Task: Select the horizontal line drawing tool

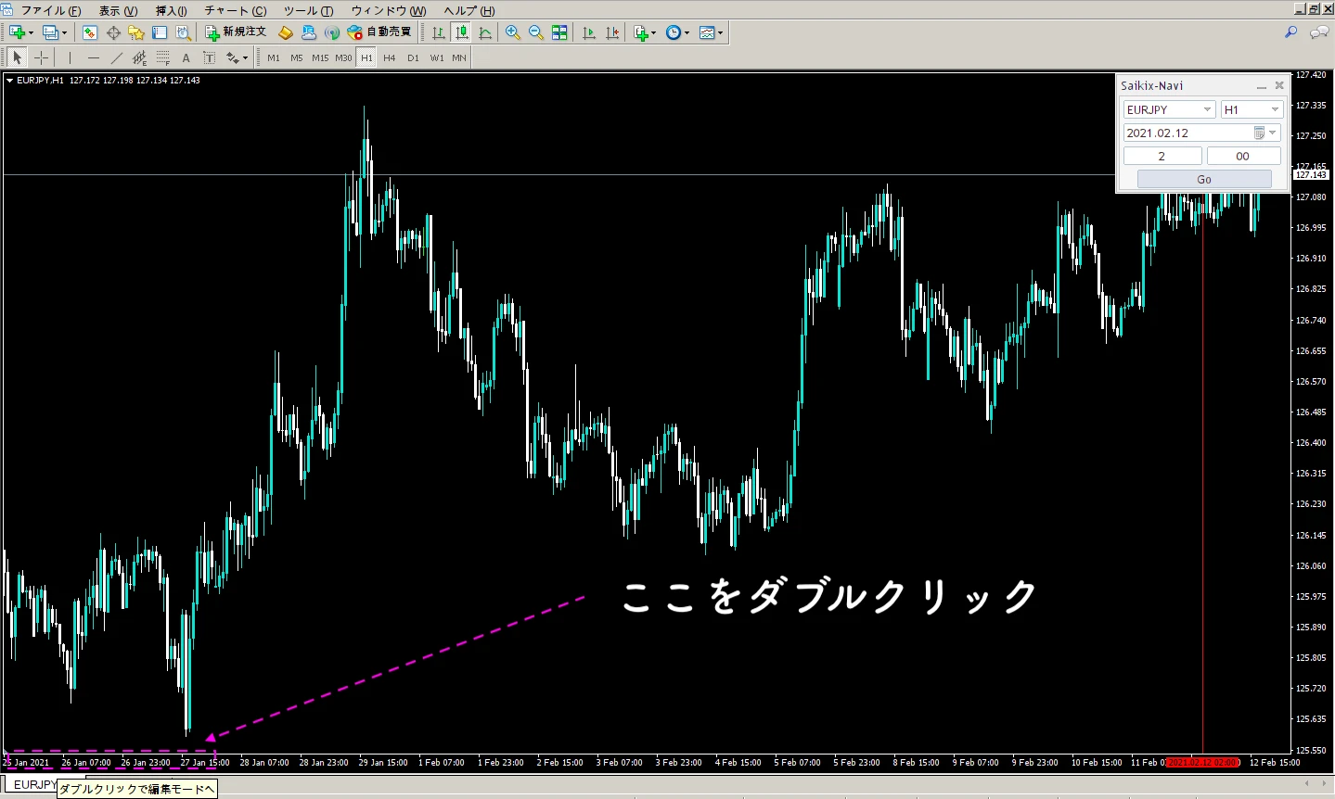Action: 93,57
